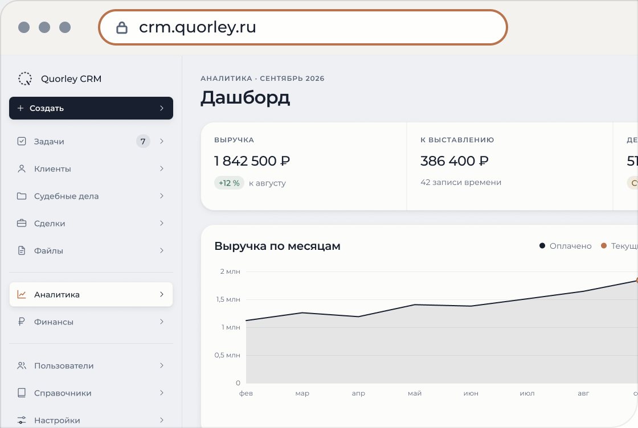This screenshot has width=638, height=428.
Task: Click the badge 7 next to Задачи
Action: click(x=143, y=141)
